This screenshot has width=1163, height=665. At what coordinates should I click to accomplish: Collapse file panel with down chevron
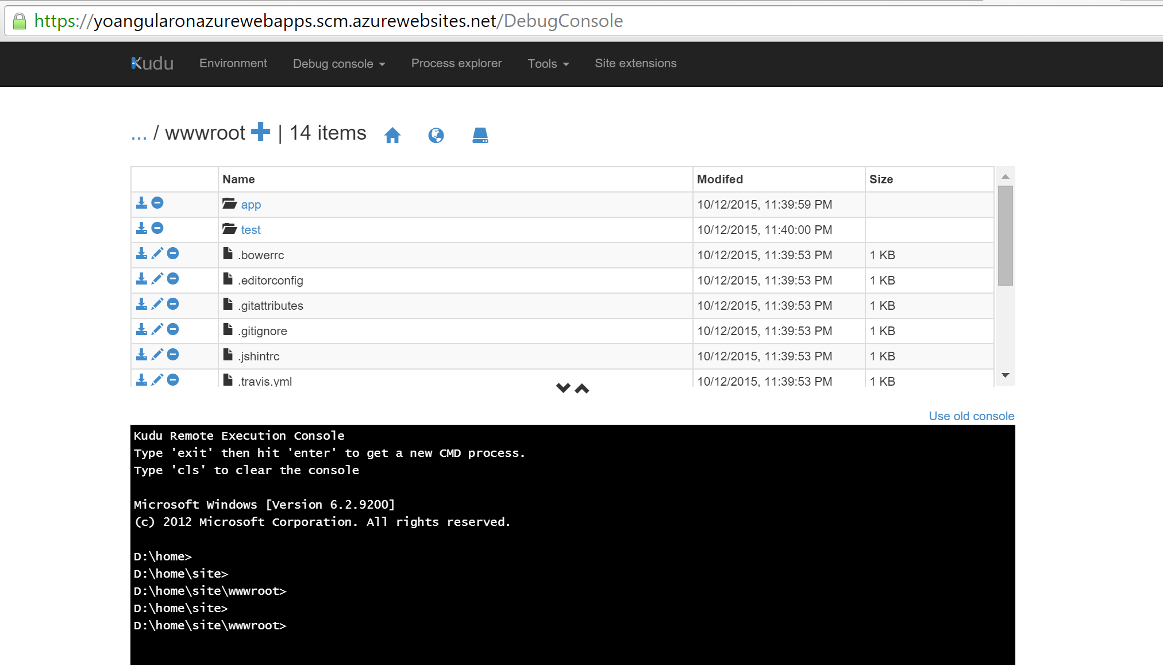point(563,388)
